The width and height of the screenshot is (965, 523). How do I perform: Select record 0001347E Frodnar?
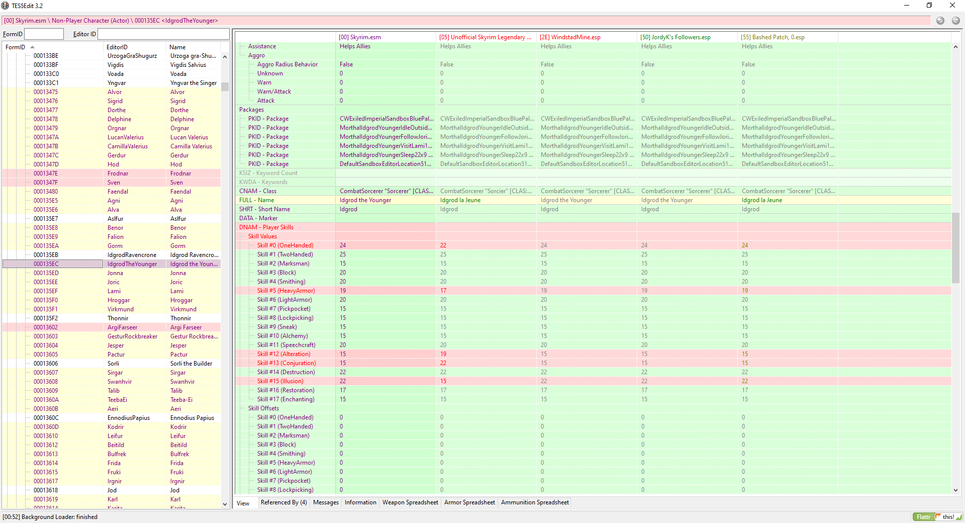click(112, 173)
